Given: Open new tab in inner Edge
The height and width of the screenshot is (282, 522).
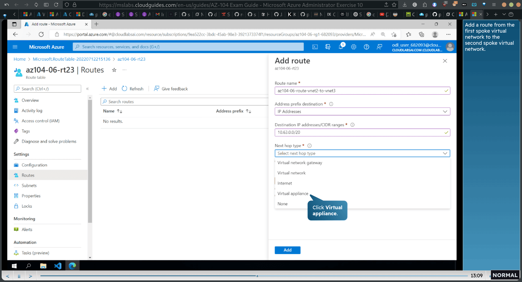Looking at the screenshot, I should 96,24.
